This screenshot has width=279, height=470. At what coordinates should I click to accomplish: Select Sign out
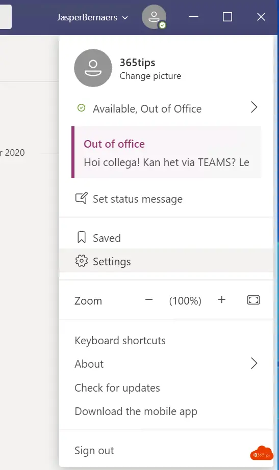coord(94,451)
